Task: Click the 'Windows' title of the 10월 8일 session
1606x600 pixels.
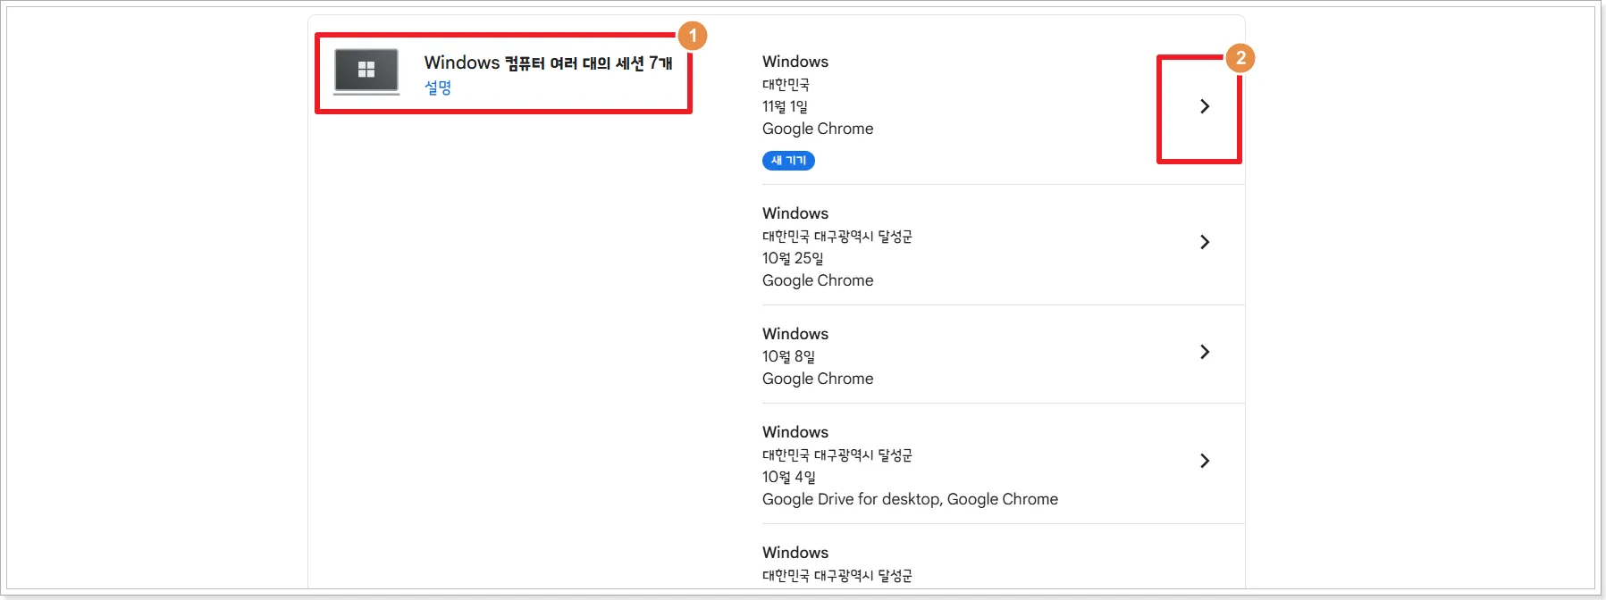Action: [795, 334]
